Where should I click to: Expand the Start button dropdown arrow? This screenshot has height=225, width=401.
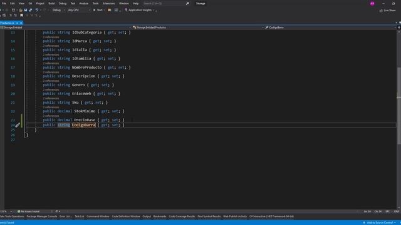(x=104, y=10)
